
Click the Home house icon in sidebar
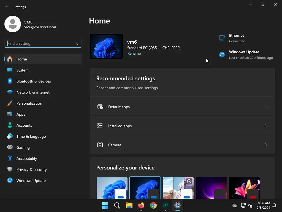tap(10, 59)
